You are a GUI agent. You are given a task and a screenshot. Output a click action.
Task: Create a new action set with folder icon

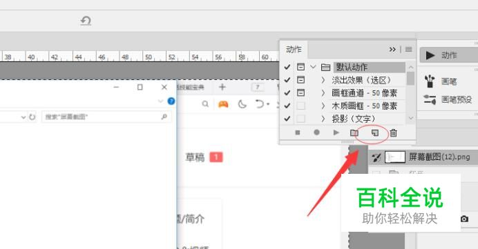[354, 132]
